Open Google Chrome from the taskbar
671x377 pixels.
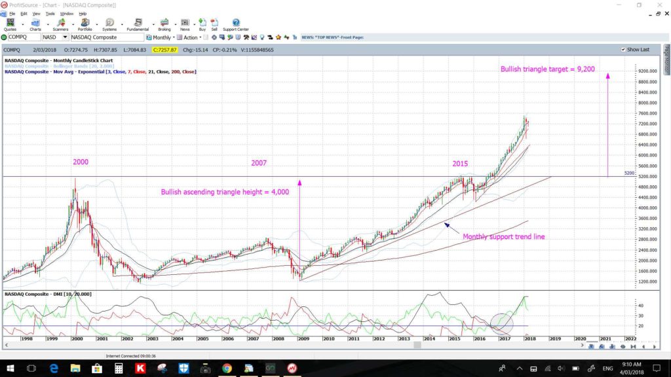point(227,368)
